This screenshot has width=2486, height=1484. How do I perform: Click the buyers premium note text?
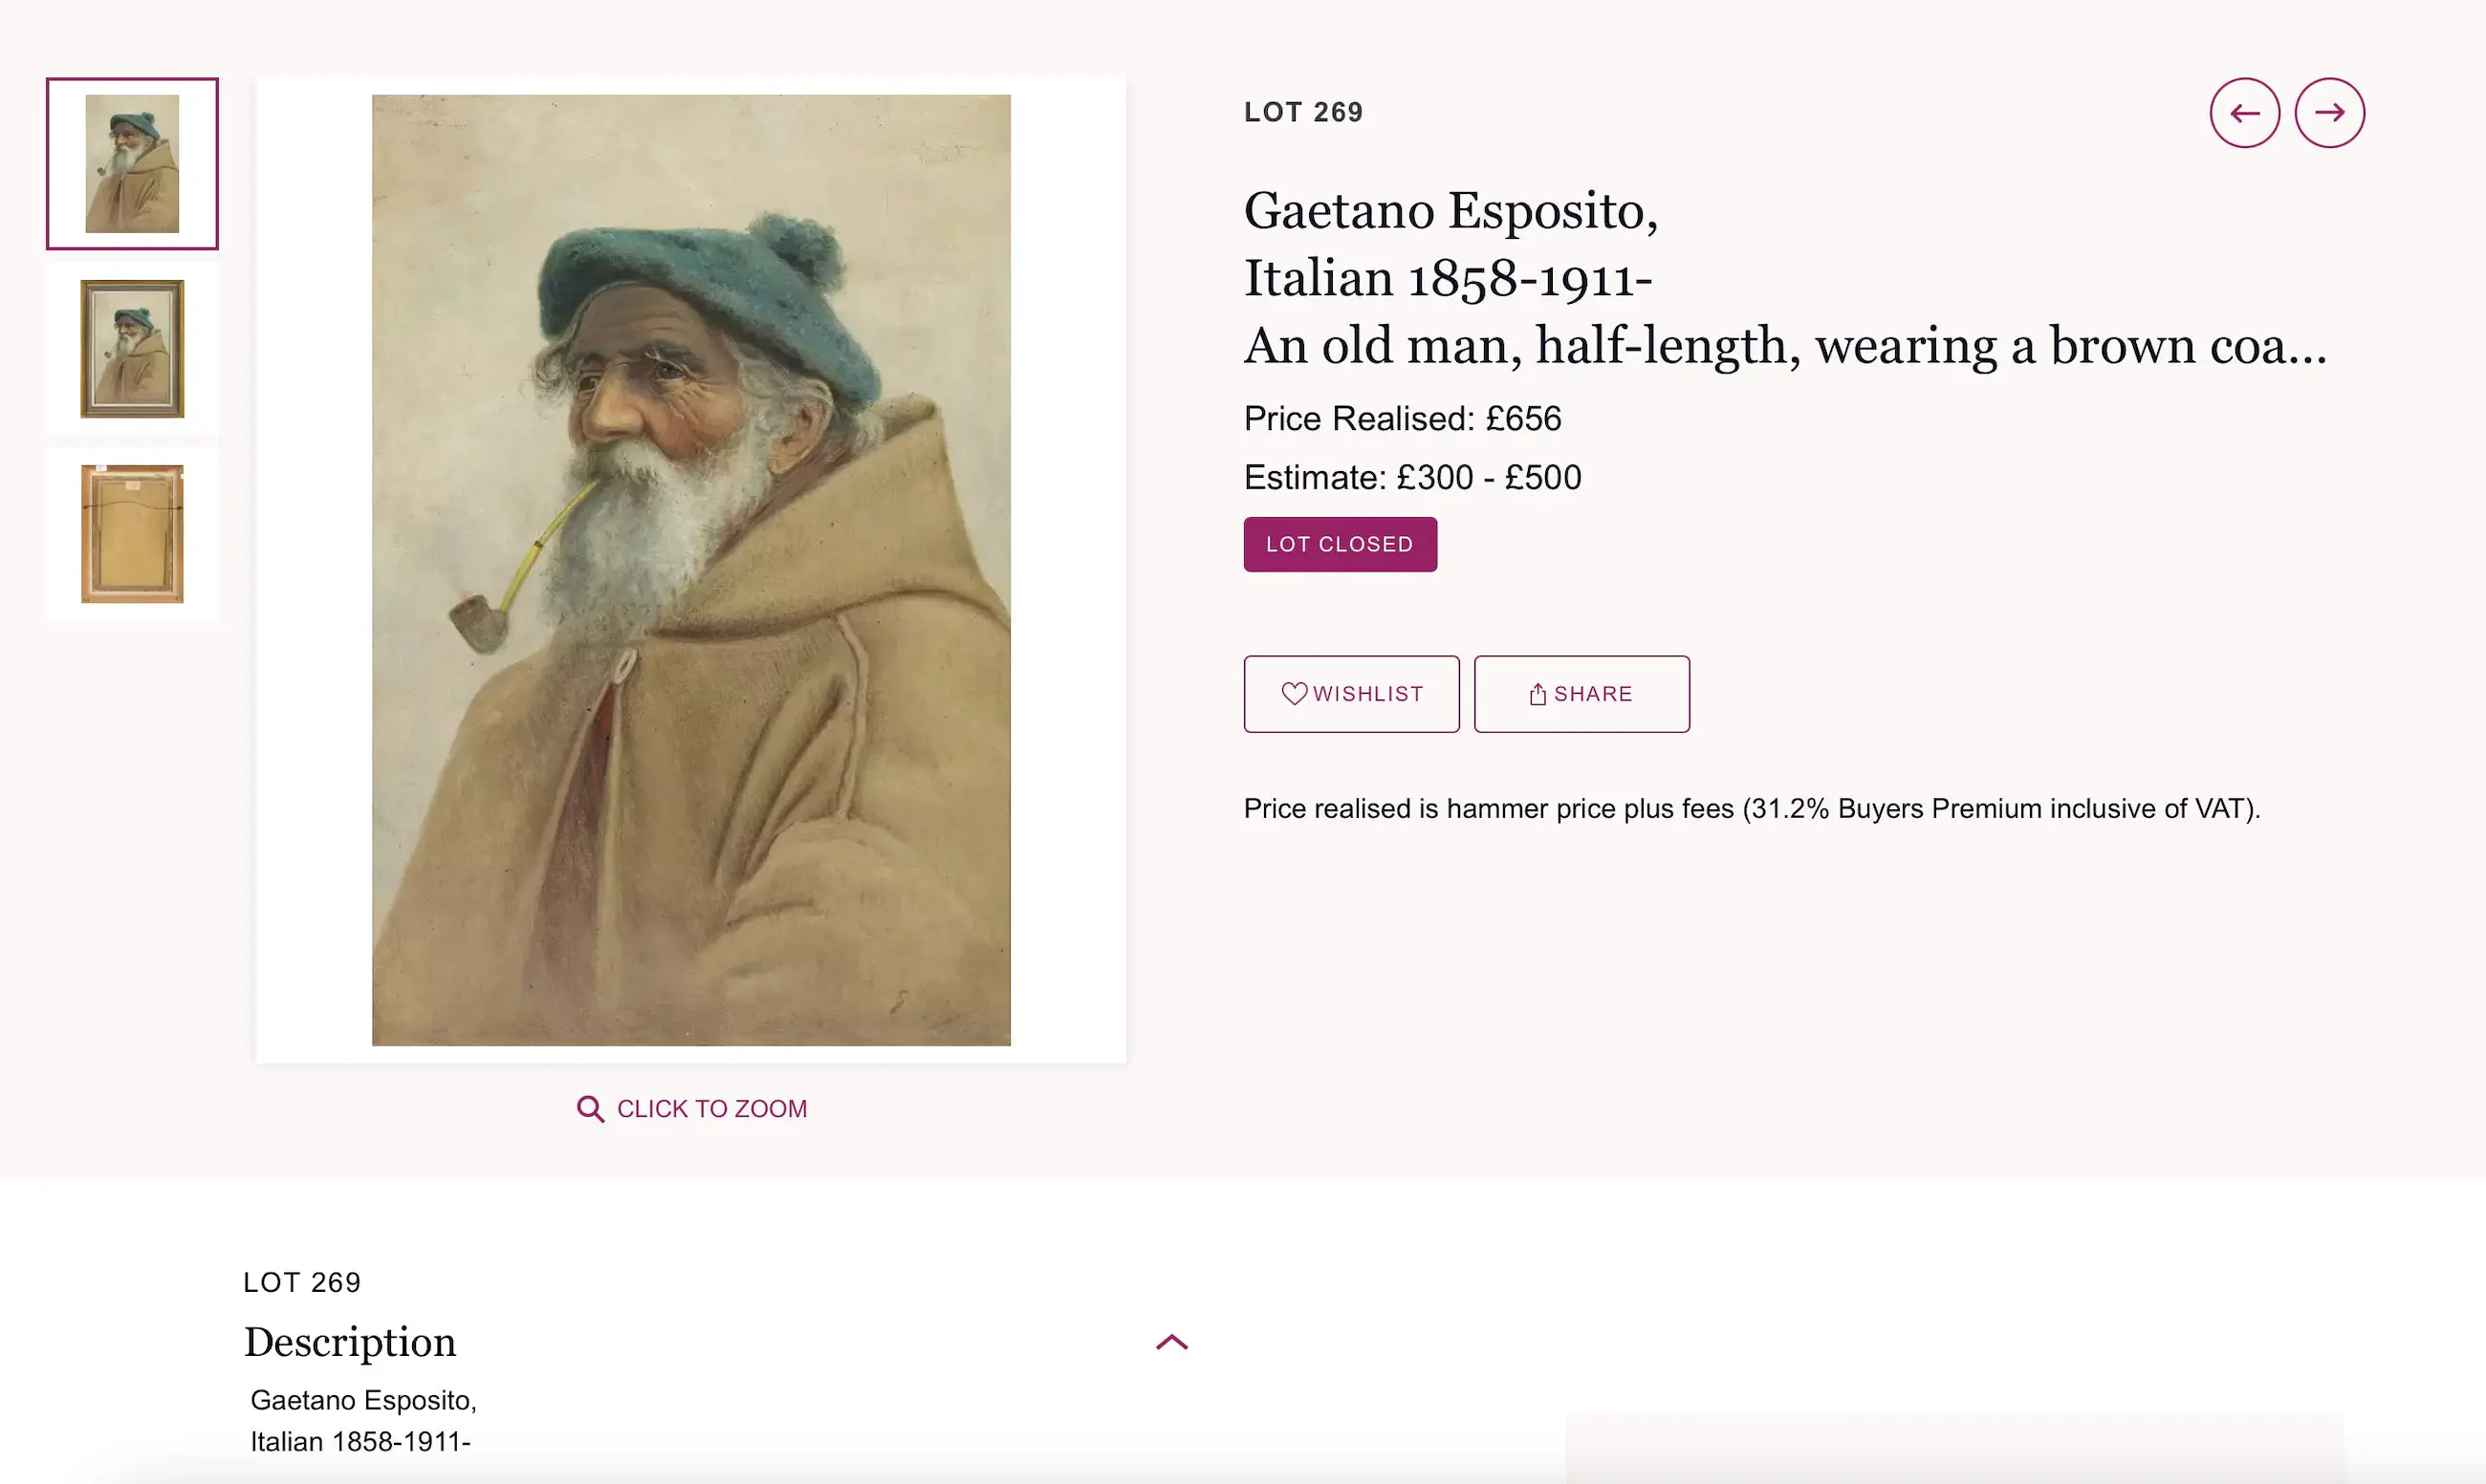[x=1752, y=809]
